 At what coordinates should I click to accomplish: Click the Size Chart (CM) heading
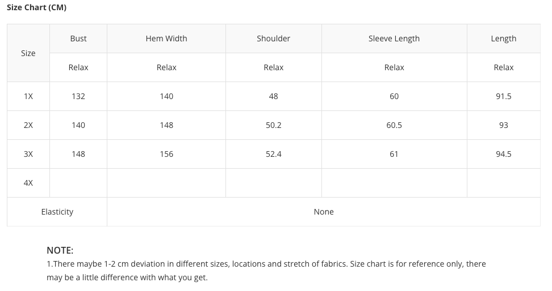(x=36, y=8)
